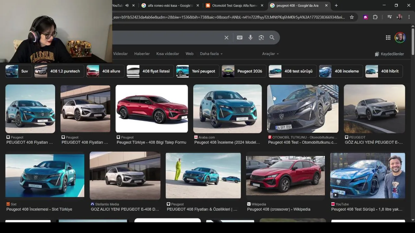
Task: Open PEUGEOT 408 Fiyatları & Özellikleri link
Action: tap(202, 209)
